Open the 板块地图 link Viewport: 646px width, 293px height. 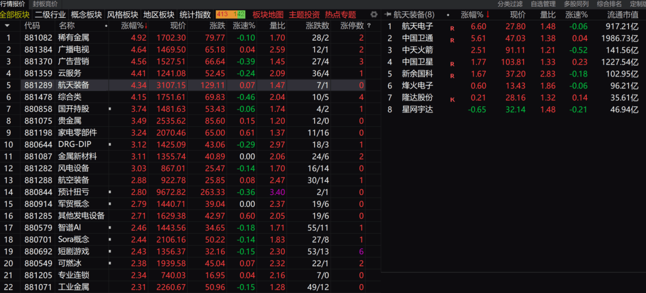tap(268, 14)
